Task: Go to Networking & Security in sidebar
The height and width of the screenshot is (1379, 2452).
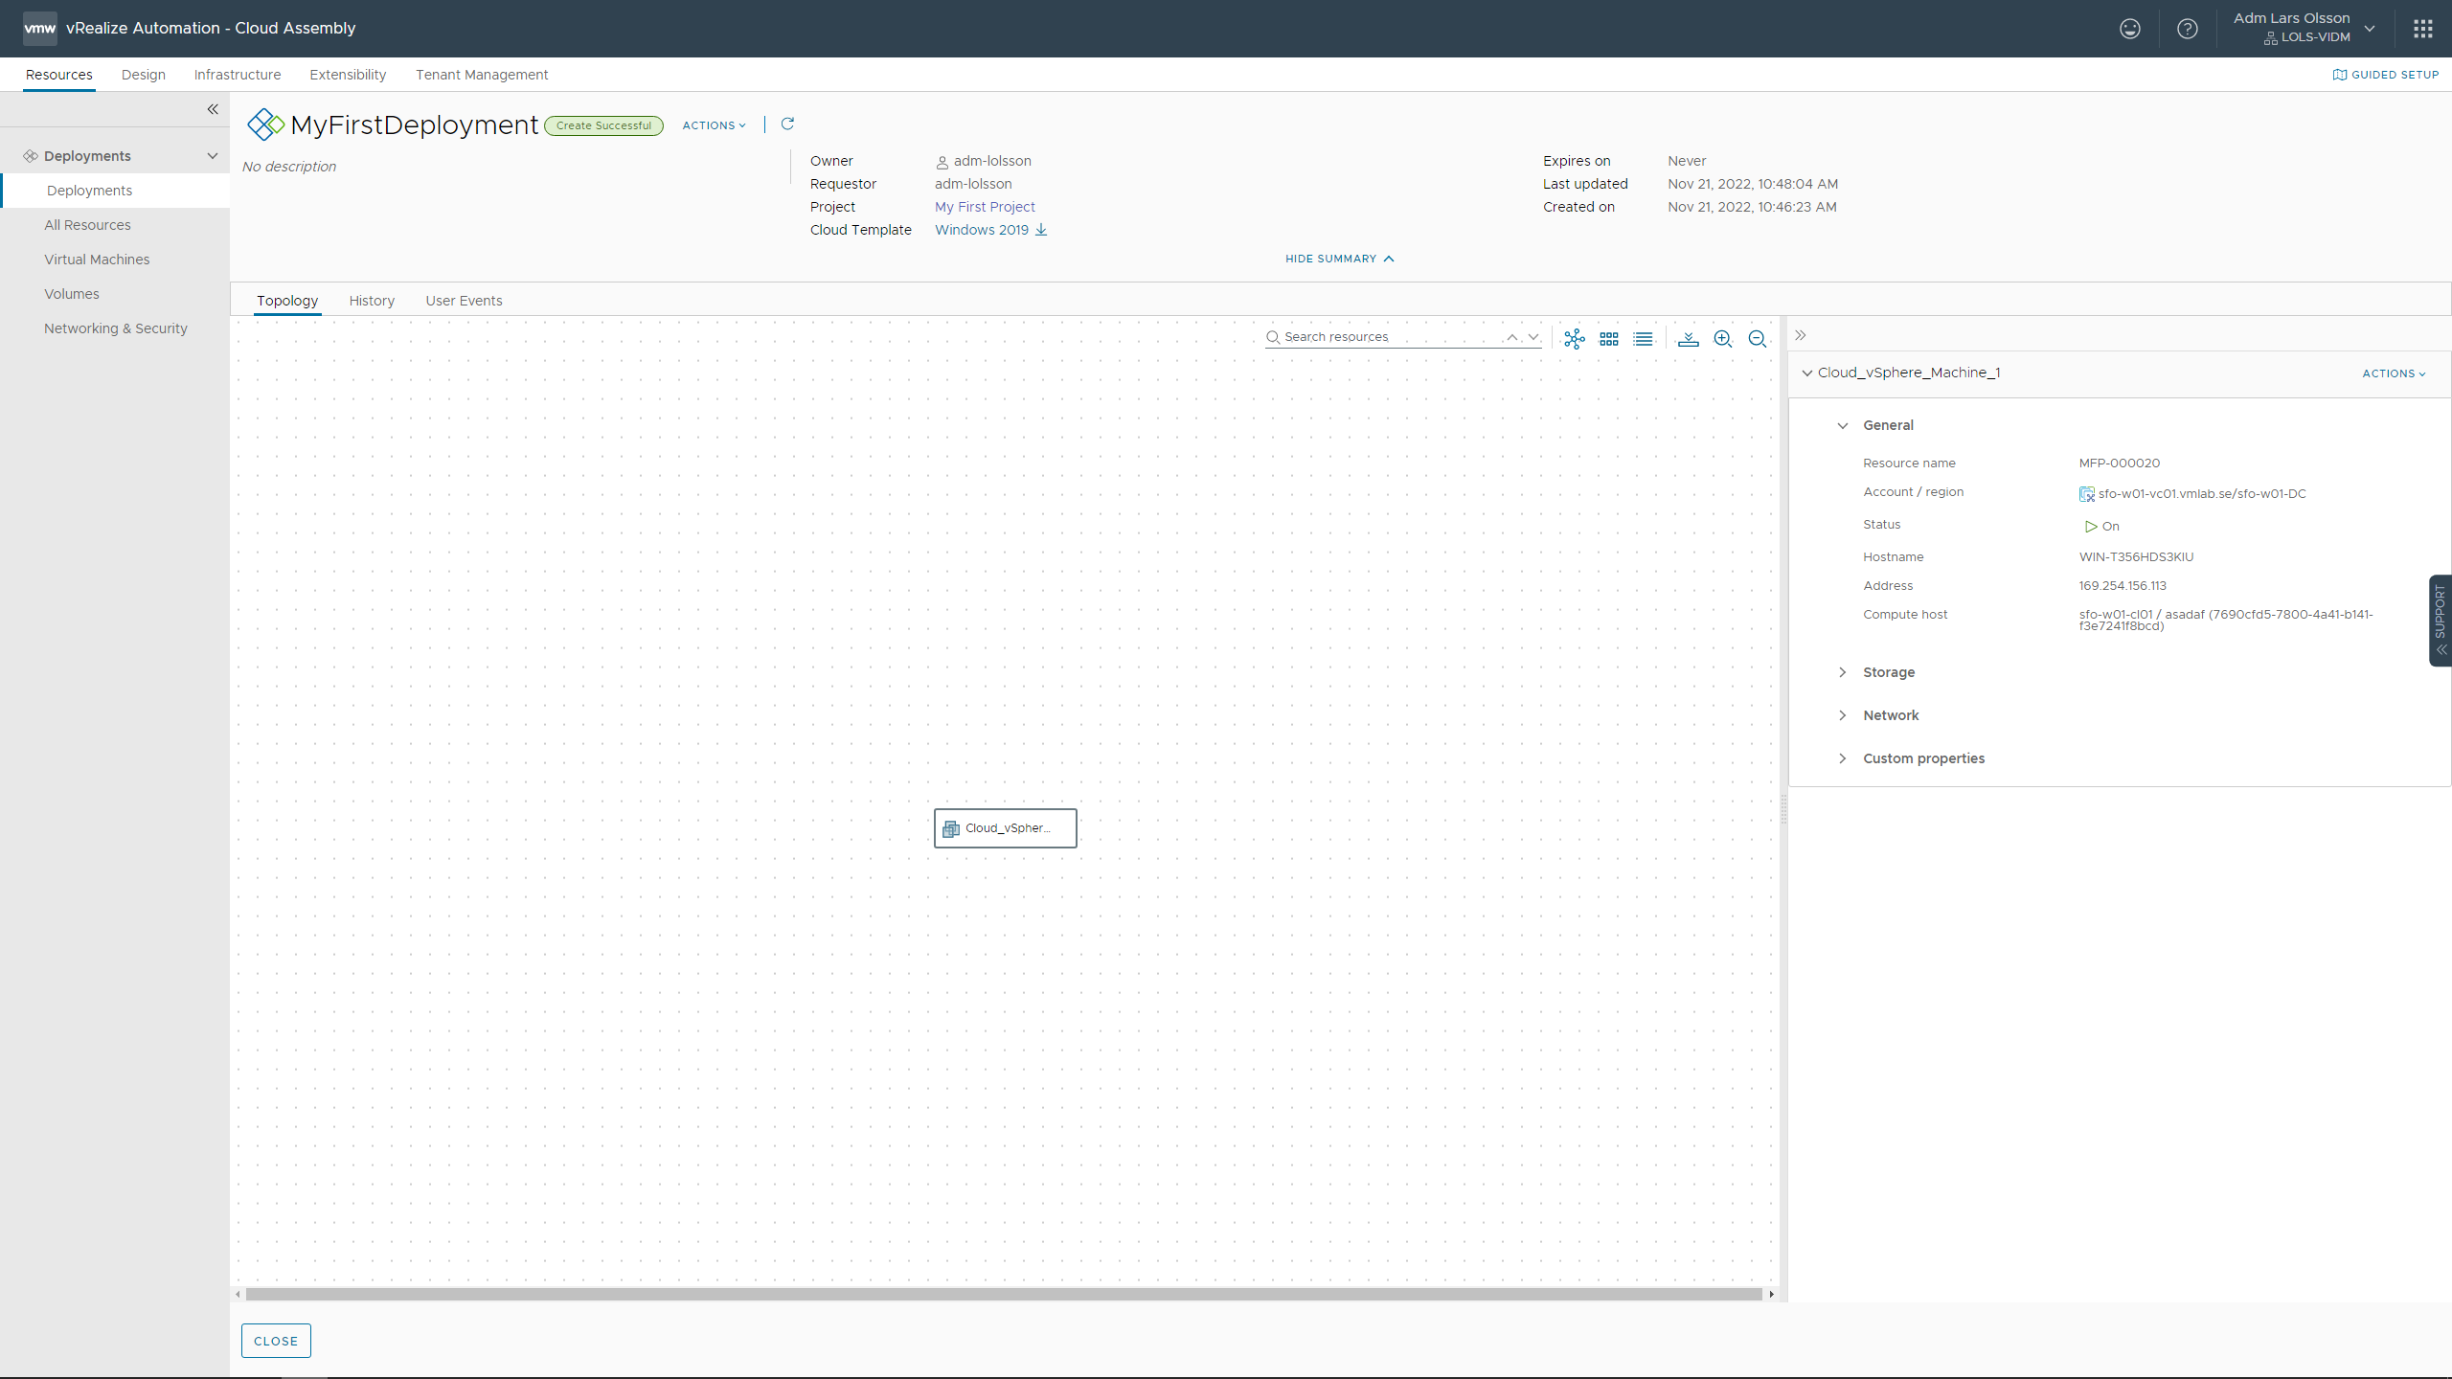Action: (x=115, y=328)
